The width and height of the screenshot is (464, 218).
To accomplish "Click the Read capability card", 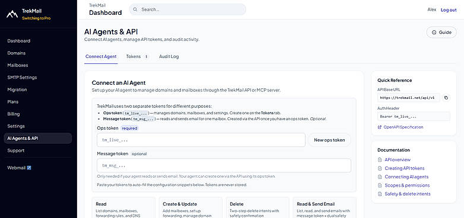I will point(123,208).
